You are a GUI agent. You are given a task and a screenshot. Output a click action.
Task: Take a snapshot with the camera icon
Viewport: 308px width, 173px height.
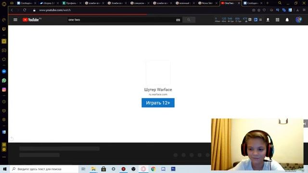[254, 10]
